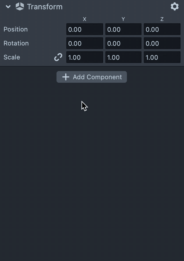Viewport: 184px width, 261px height.
Task: Open Transform settings gear menu
Action: pos(174,6)
